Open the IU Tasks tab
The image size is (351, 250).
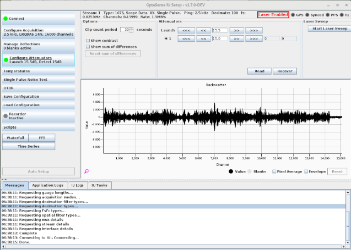pyautogui.click(x=99, y=186)
